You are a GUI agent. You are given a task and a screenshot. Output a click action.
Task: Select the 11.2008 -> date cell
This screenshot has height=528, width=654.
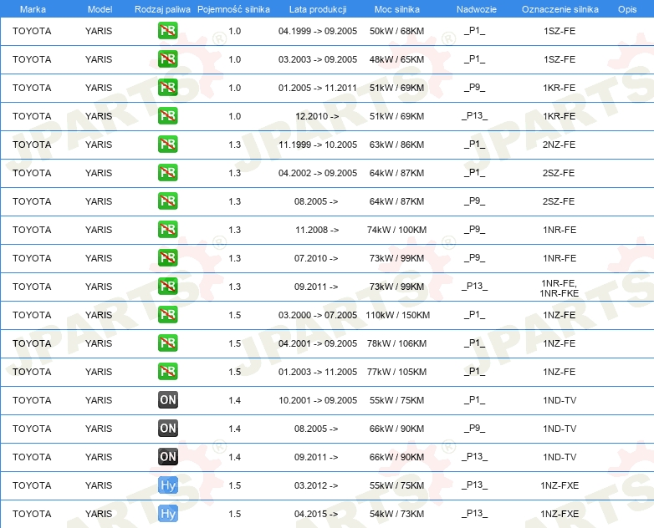coord(317,230)
